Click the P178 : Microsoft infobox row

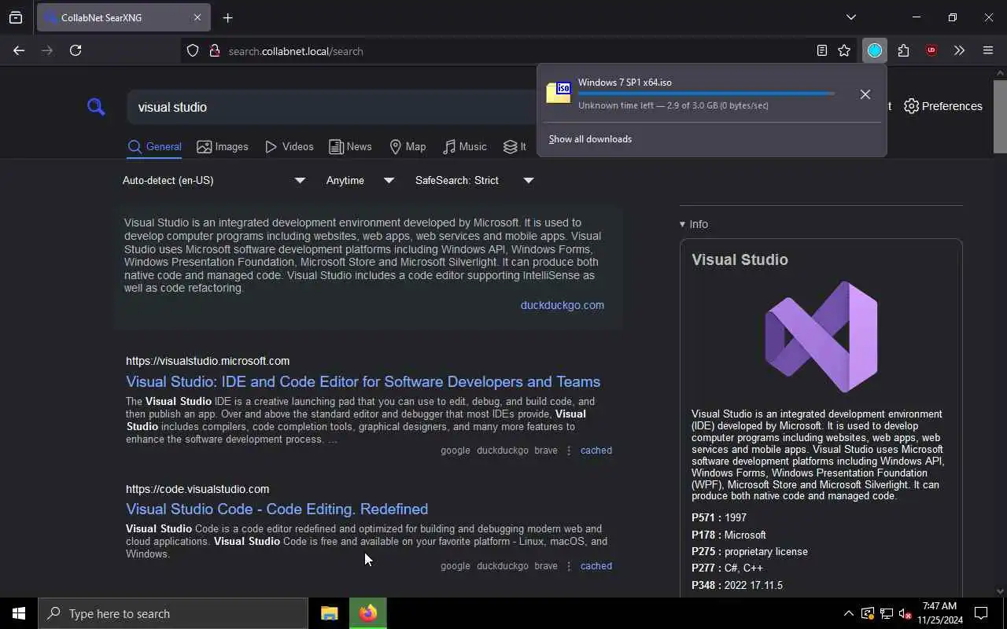[x=729, y=535]
